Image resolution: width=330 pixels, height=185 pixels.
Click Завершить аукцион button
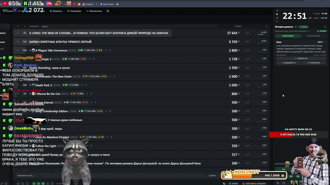point(254,183)
